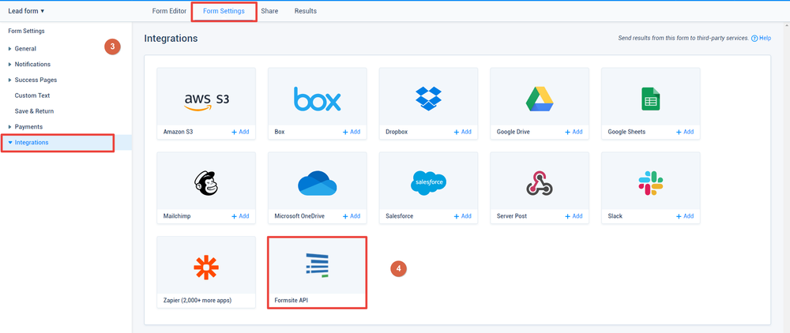This screenshot has width=790, height=333.
Task: Click the Integrations page heading
Action: click(171, 38)
